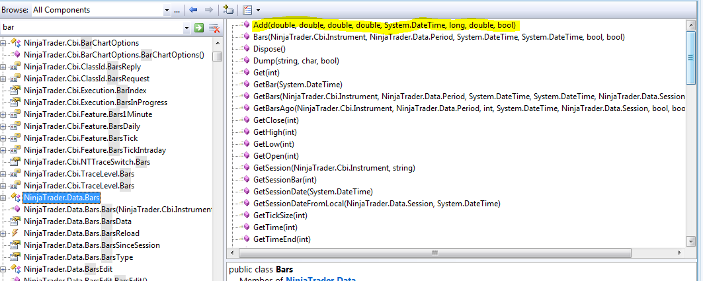Open the search history dropdown arrow
This screenshot has height=281, width=703.
point(186,28)
